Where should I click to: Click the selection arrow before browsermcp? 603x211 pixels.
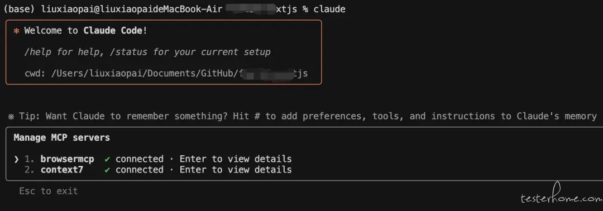pyautogui.click(x=16, y=159)
